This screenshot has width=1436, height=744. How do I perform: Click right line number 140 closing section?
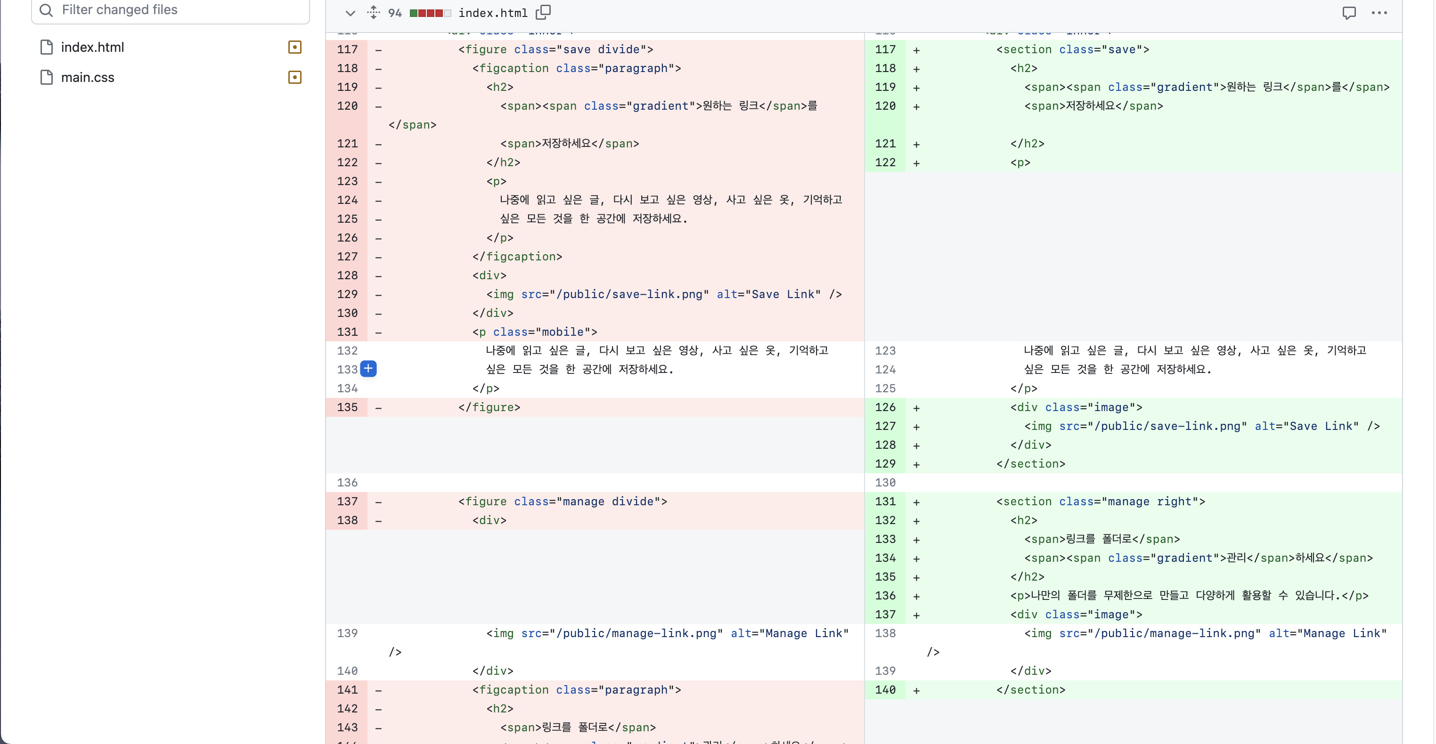click(885, 689)
